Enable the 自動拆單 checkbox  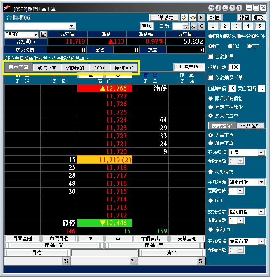[x=210, y=57]
